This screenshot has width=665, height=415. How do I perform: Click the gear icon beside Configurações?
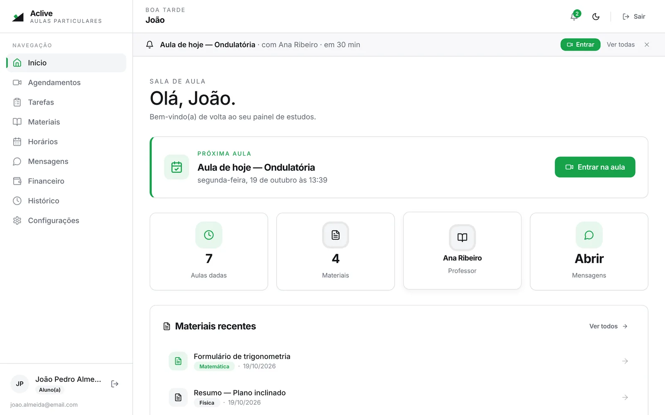pyautogui.click(x=17, y=220)
